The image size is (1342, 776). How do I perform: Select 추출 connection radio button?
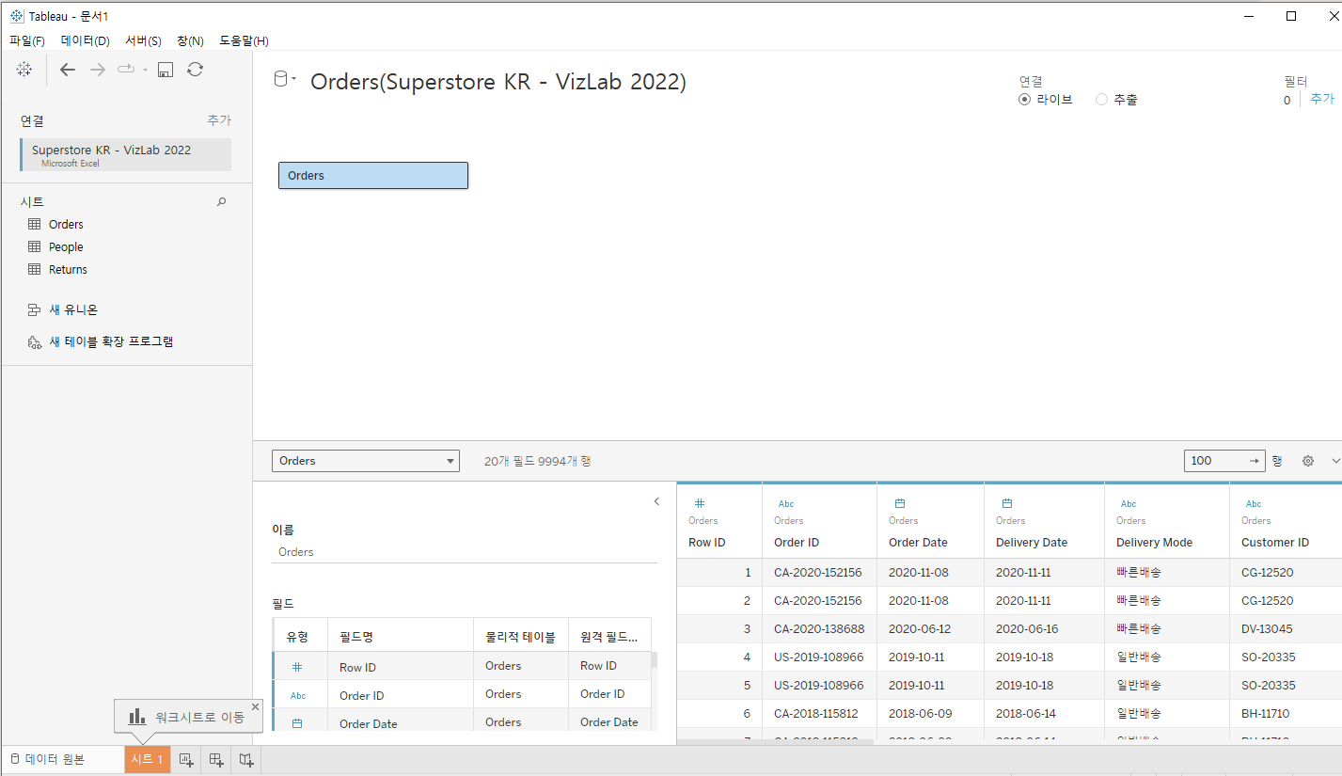point(1101,100)
